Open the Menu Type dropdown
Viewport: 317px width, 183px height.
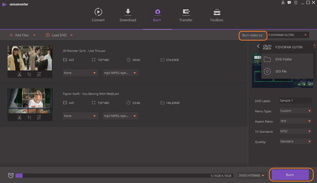[295, 111]
